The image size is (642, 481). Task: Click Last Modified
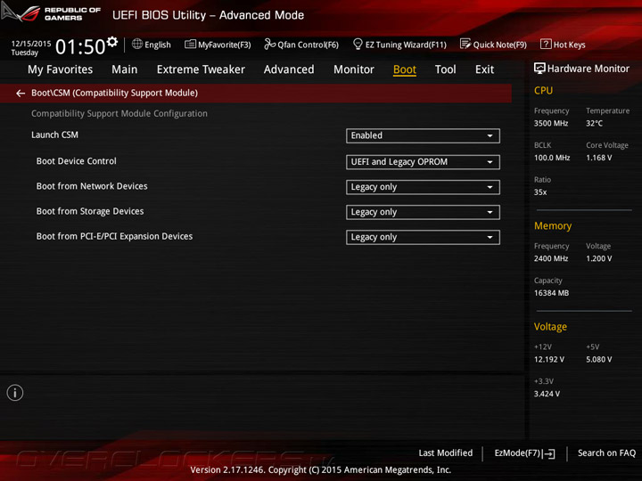pos(446,453)
